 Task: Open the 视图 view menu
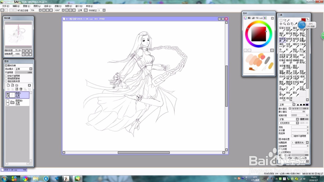point(68,6)
